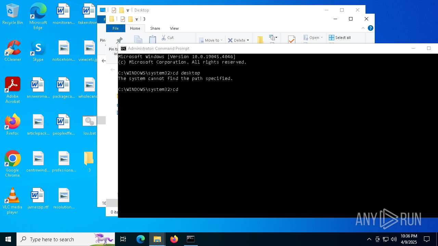Click the Properties quick access icon in window 3

pos(123,19)
